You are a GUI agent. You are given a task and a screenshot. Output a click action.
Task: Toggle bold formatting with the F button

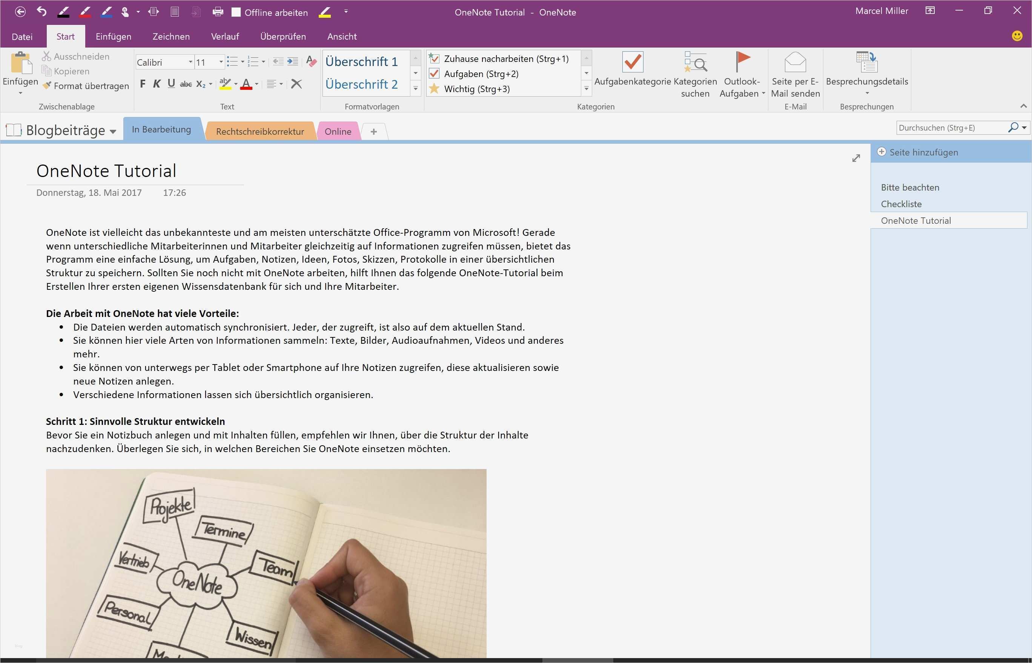tap(143, 84)
